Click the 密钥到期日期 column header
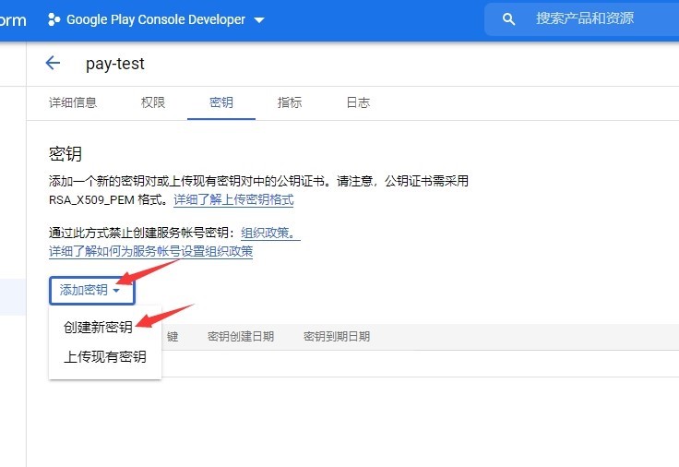Image resolution: width=679 pixels, height=467 pixels. click(x=337, y=337)
